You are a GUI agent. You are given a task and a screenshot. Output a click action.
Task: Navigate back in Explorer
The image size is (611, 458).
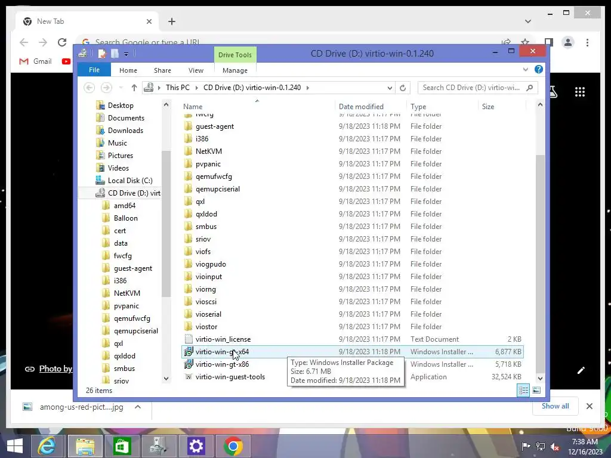coord(90,88)
